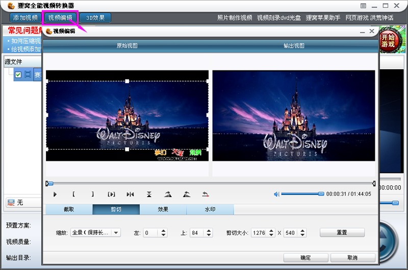Click 视频编辑 toolbar button in main window

click(60, 18)
